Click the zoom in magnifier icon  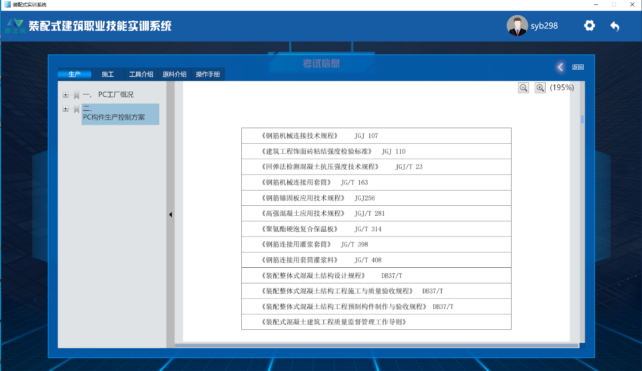(x=540, y=88)
